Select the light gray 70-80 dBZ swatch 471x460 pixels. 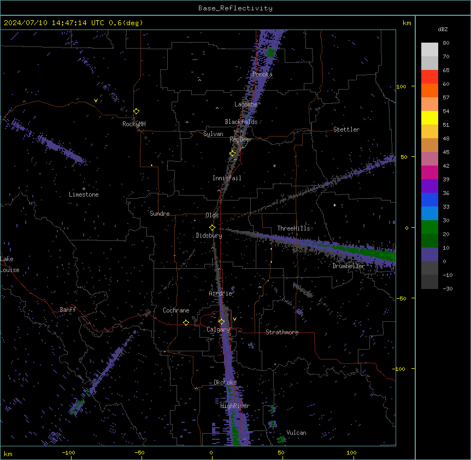click(x=429, y=50)
